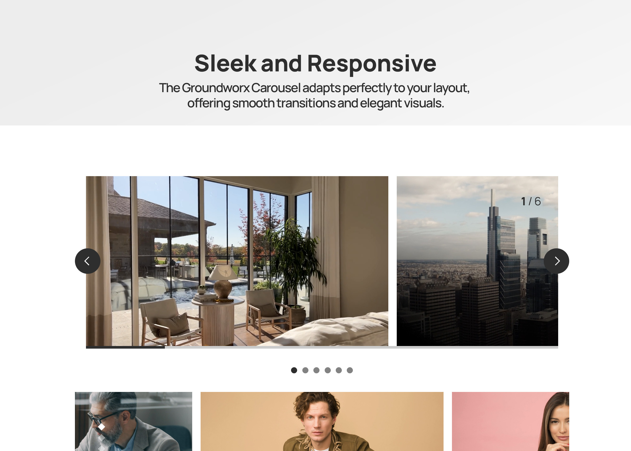This screenshot has height=451, width=631.
Task: Click the white diamond marker on photo
Action: (x=101, y=427)
